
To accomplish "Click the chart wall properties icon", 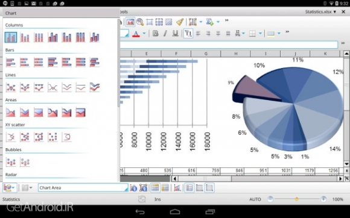I will click(143, 188).
